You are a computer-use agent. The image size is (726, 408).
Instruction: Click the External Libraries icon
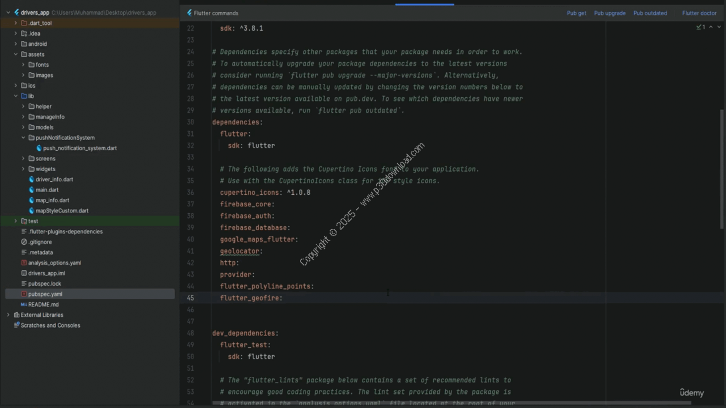pyautogui.click(x=16, y=315)
